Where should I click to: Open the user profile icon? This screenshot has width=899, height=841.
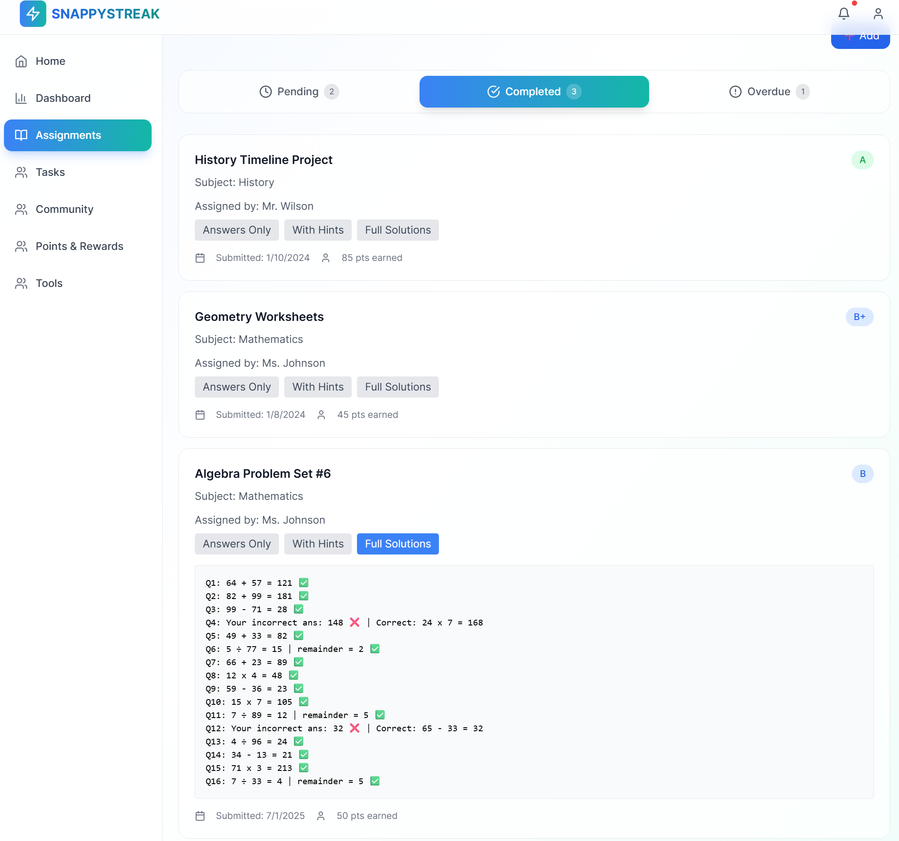[878, 14]
